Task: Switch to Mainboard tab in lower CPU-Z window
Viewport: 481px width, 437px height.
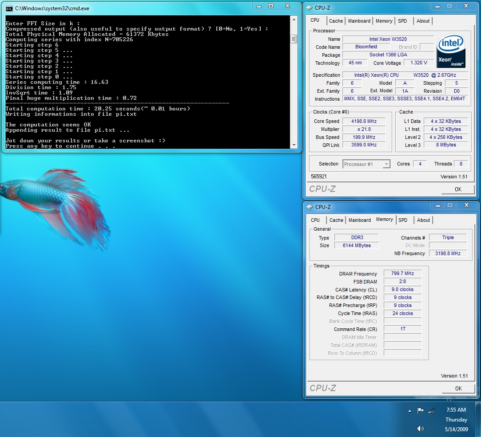Action: click(359, 220)
